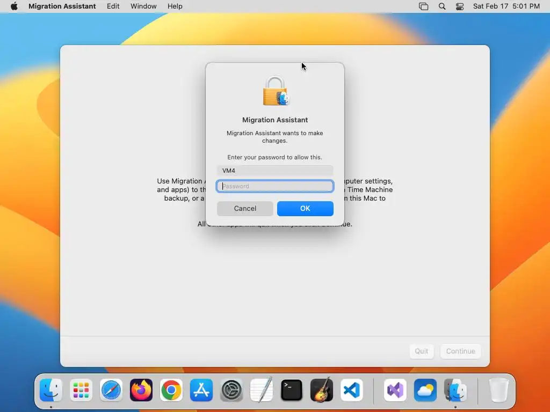Open Finder from the Dock
Image resolution: width=550 pixels, height=412 pixels.
tap(51, 390)
